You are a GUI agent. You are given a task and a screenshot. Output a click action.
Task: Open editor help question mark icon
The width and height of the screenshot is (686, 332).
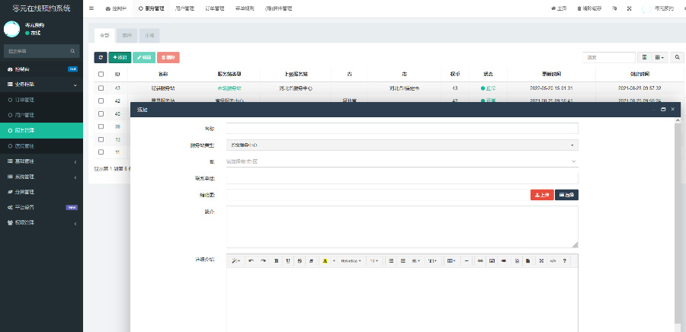(564, 260)
